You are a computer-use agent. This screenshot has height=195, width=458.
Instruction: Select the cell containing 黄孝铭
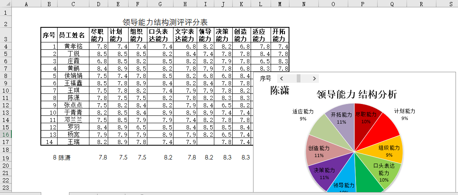pyautogui.click(x=73, y=47)
